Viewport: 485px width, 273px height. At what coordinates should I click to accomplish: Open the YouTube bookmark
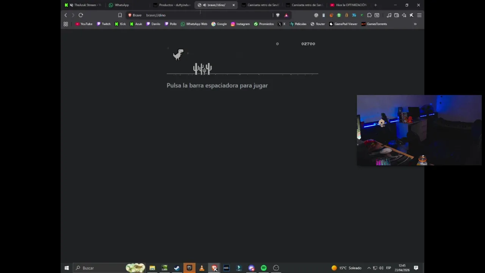click(x=84, y=24)
